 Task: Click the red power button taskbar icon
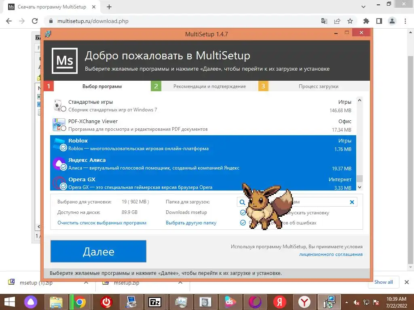106,302
